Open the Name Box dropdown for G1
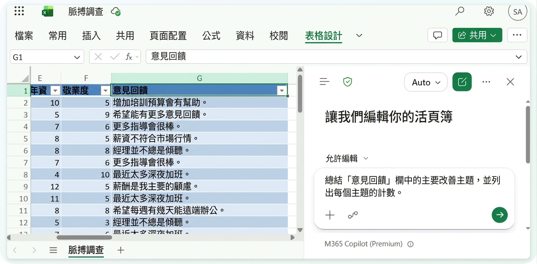This screenshot has width=537, height=264. (x=77, y=57)
